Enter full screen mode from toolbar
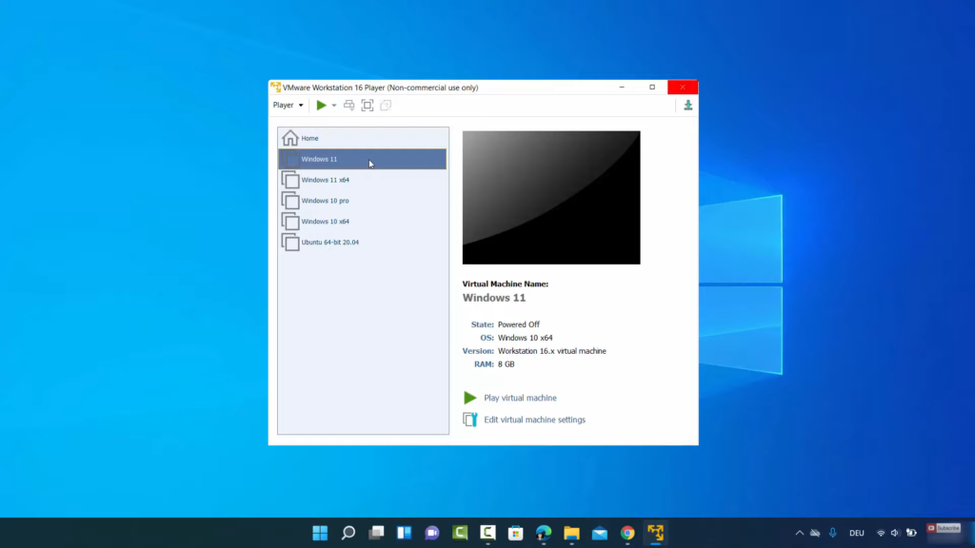The image size is (975, 548). (x=368, y=106)
